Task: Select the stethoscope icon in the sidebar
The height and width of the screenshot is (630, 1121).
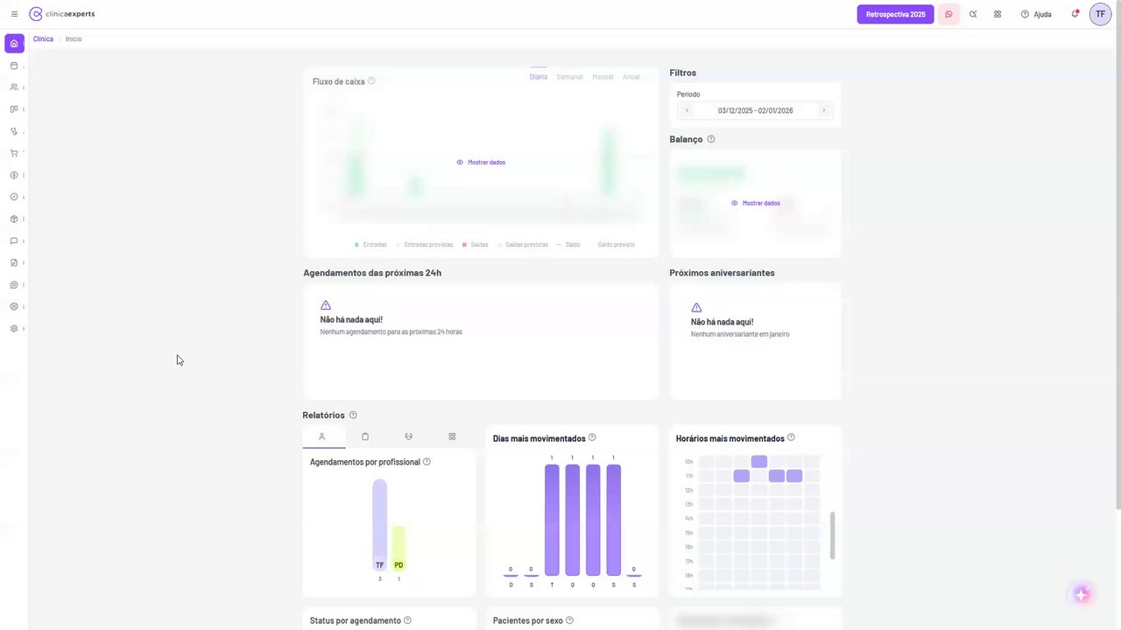Action: coord(14,131)
